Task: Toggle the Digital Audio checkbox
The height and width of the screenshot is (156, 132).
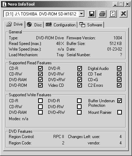Action: tap(119, 69)
